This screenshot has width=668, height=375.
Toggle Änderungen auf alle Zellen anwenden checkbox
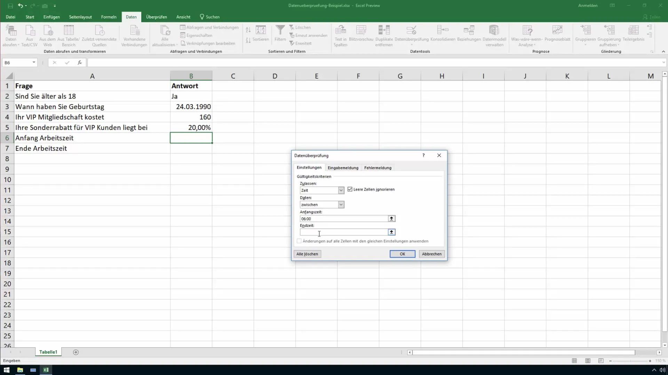point(299,241)
